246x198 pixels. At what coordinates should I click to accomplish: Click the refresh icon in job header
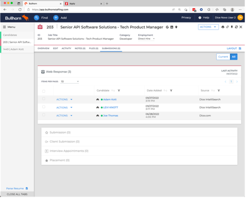236,27
